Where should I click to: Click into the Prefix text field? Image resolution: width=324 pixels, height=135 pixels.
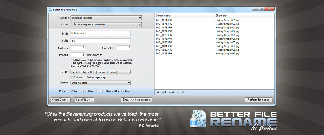[x=100, y=34]
